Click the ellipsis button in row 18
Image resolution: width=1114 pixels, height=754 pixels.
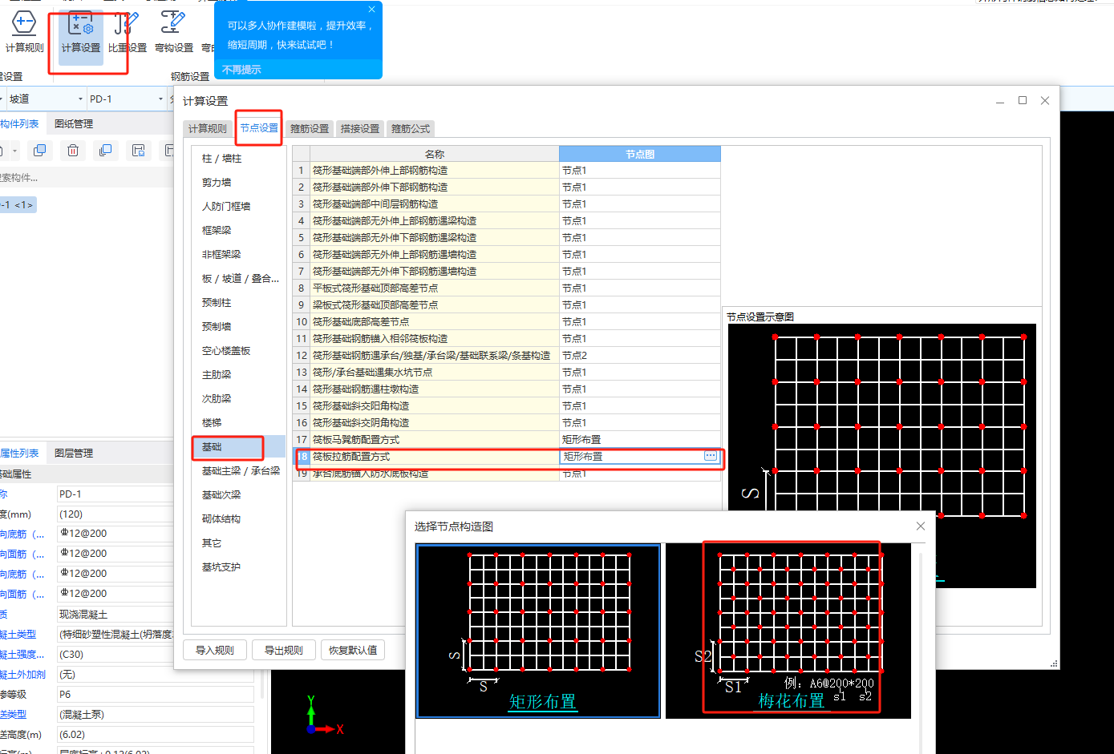[x=711, y=456]
